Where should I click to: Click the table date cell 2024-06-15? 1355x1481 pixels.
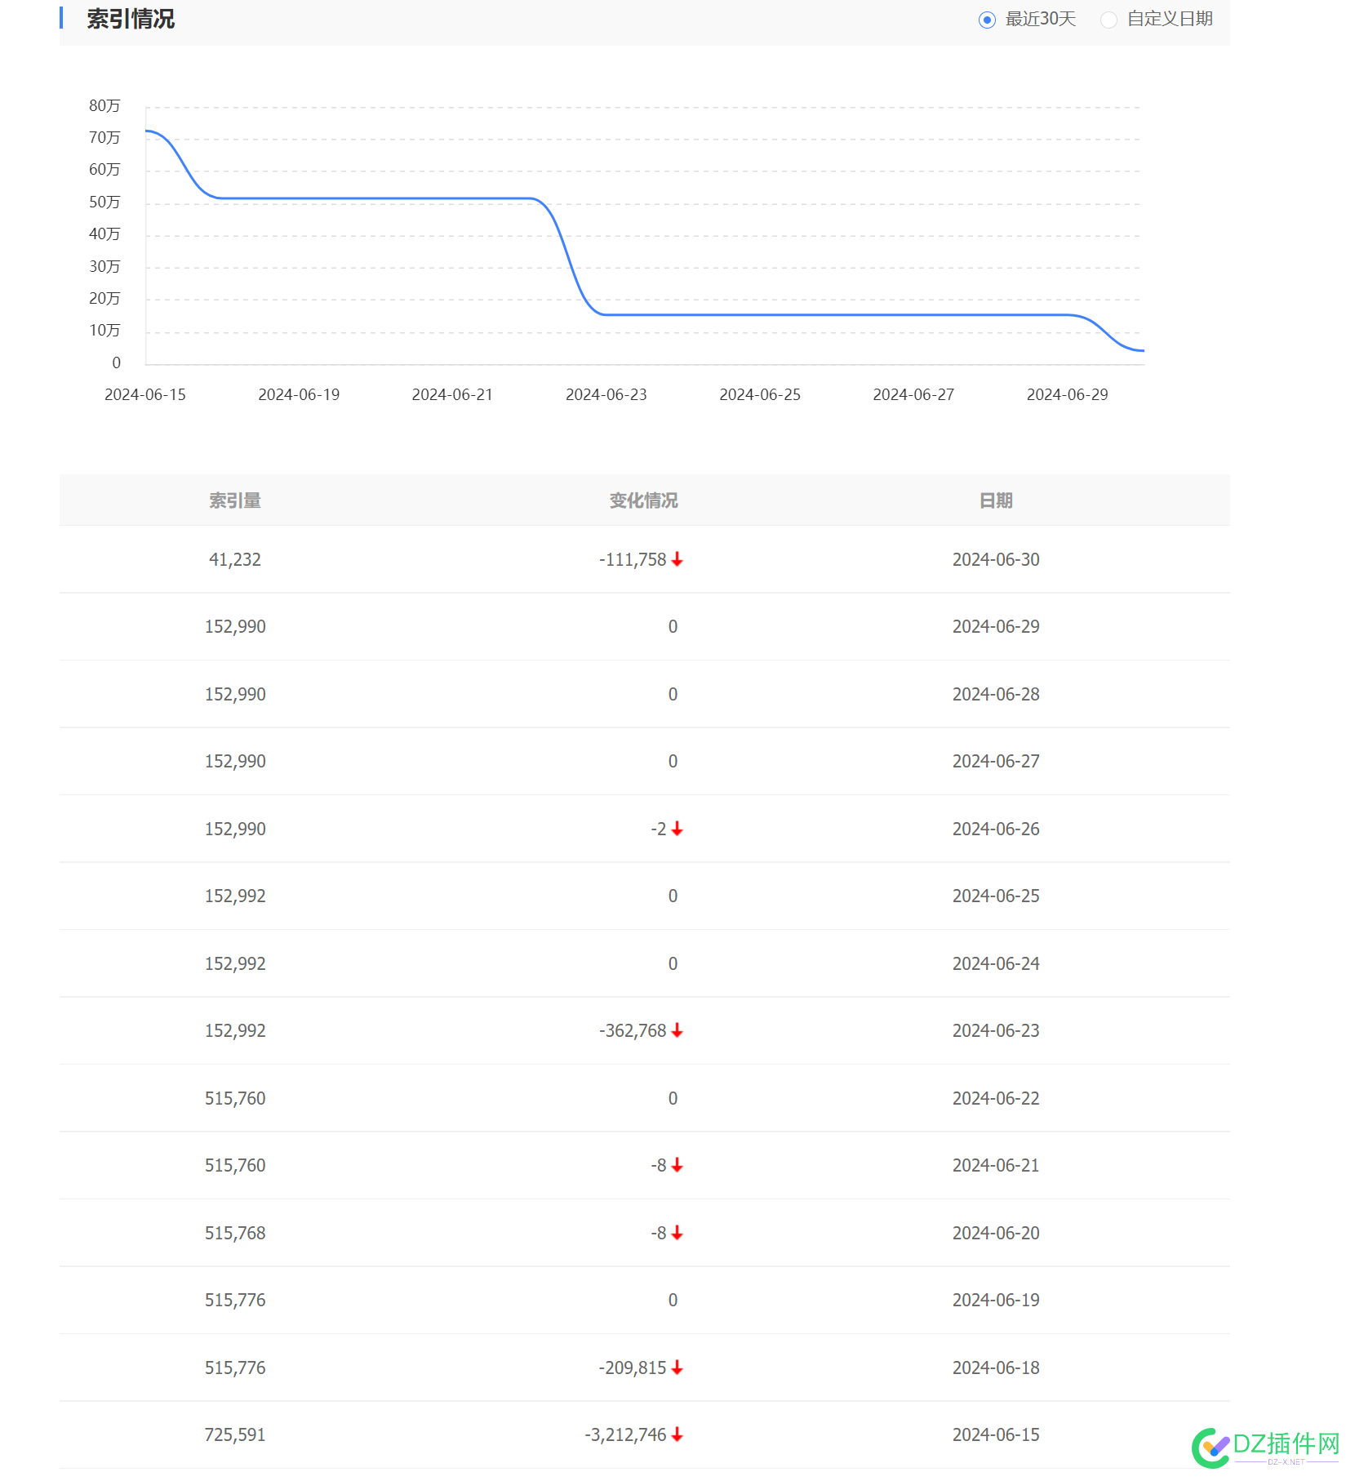pyautogui.click(x=996, y=1434)
